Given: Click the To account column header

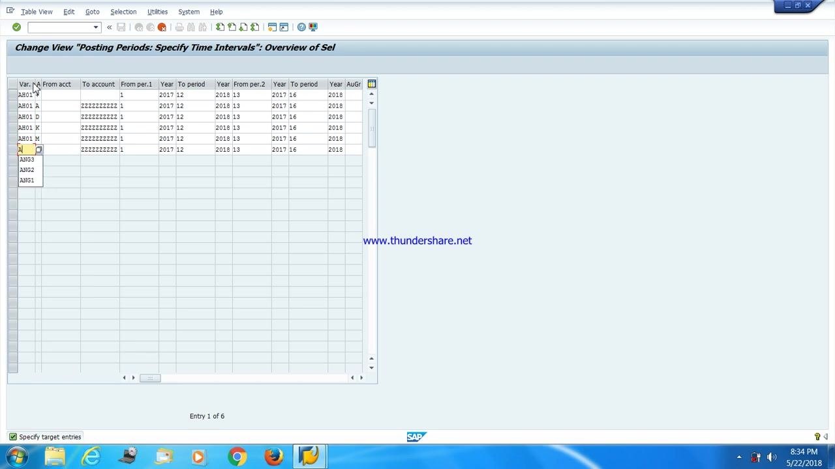Looking at the screenshot, I should (100, 84).
